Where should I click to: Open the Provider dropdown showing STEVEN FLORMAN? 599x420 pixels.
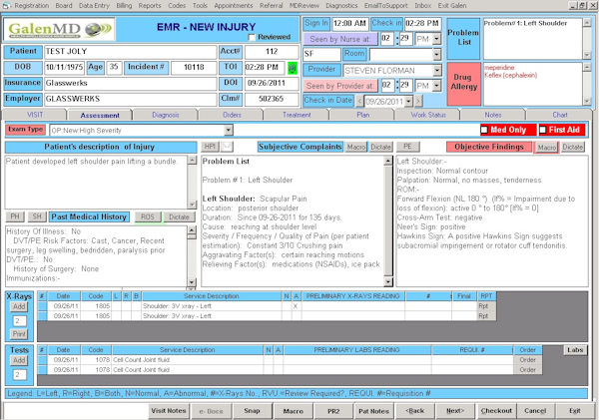coord(436,71)
